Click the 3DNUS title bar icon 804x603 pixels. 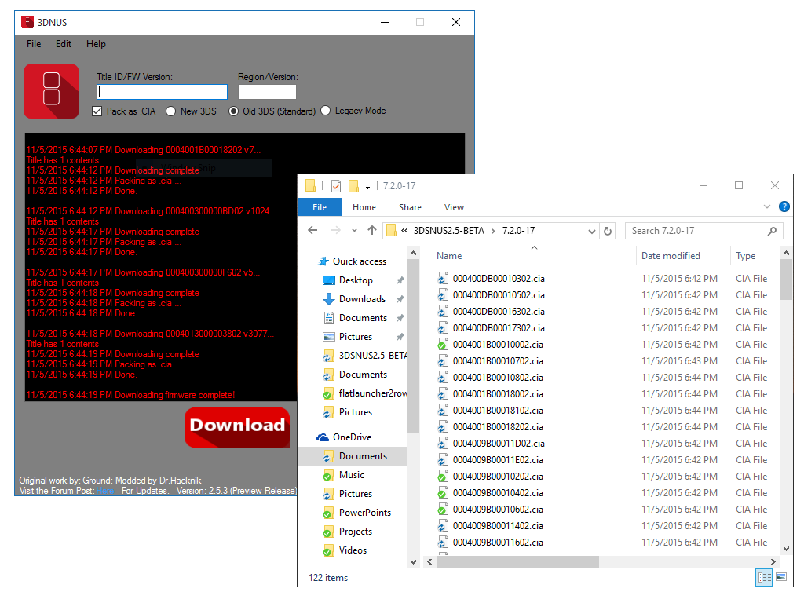[x=27, y=22]
